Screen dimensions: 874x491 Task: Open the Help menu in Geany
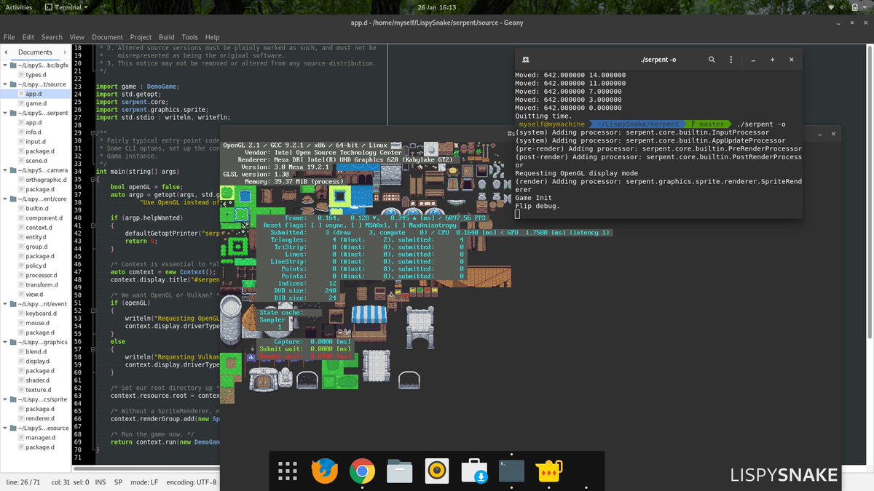tap(212, 37)
